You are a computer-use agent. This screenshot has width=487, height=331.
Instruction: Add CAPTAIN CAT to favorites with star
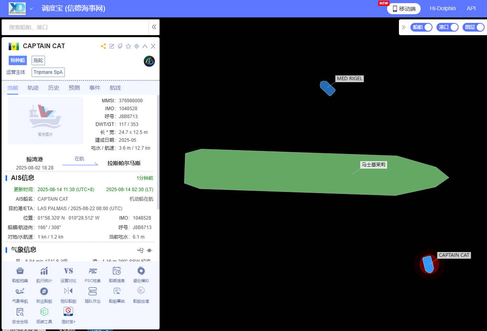tap(128, 46)
